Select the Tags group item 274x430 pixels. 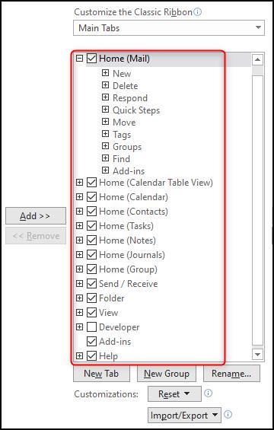point(122,135)
